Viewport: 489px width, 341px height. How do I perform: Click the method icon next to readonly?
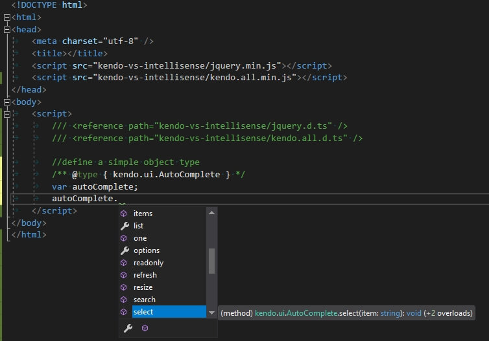click(124, 263)
